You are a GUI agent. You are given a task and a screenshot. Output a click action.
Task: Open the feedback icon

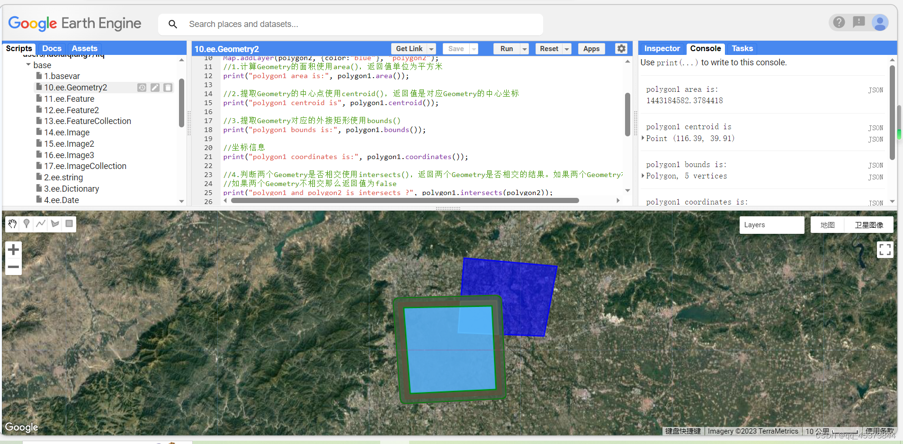tap(859, 22)
